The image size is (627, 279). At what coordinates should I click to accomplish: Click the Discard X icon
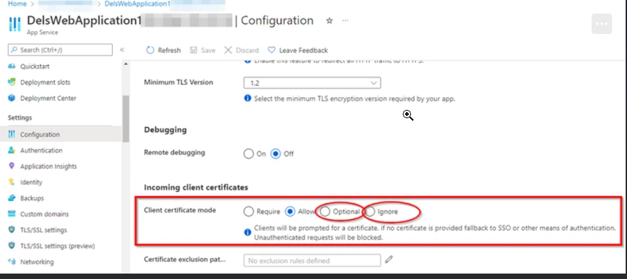pos(228,50)
